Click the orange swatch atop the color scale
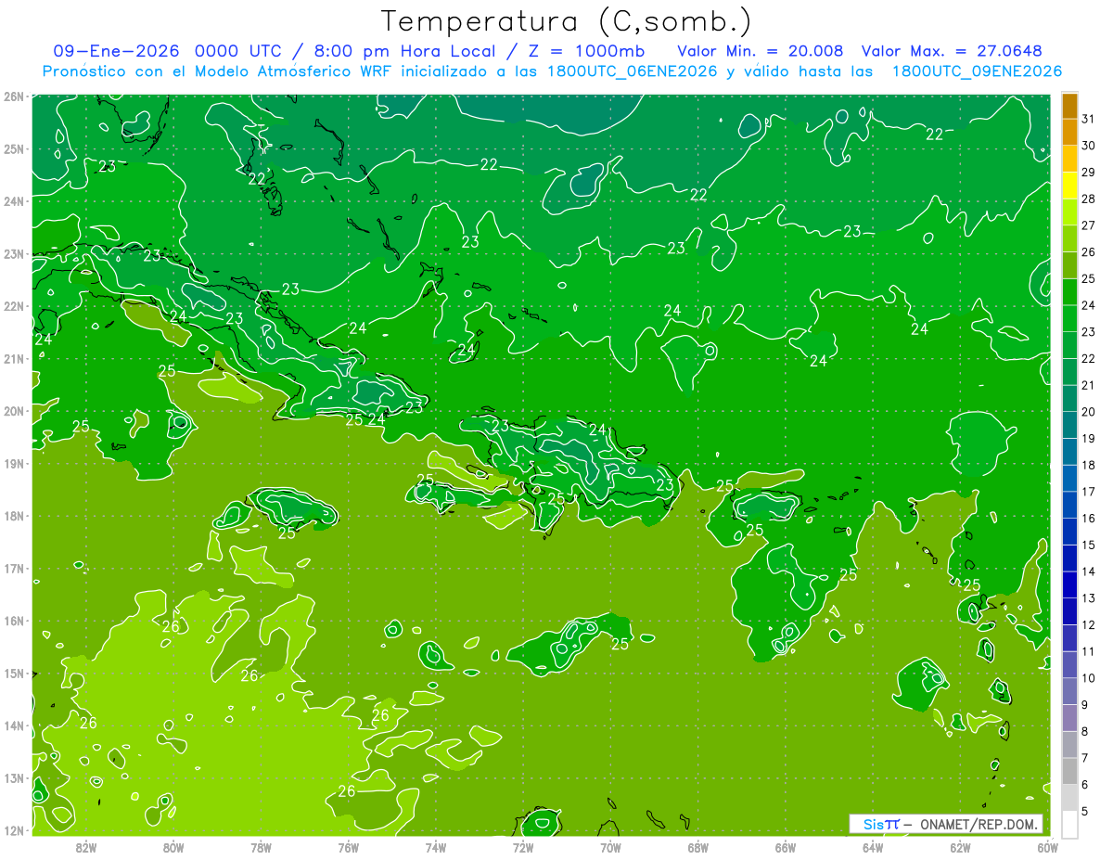Viewport: 1113px width, 860px height. [1070, 107]
